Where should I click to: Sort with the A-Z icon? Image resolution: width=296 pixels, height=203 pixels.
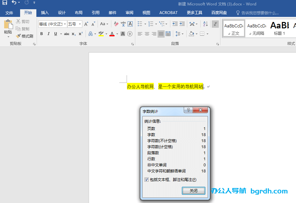(205, 24)
